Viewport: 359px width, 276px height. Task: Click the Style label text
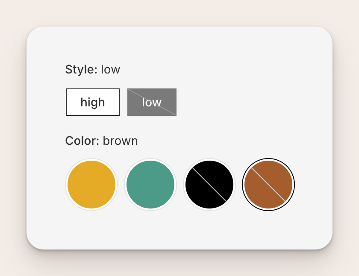click(81, 69)
